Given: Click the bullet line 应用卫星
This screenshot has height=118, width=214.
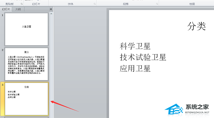Looking at the screenshot, I should (x=135, y=68).
